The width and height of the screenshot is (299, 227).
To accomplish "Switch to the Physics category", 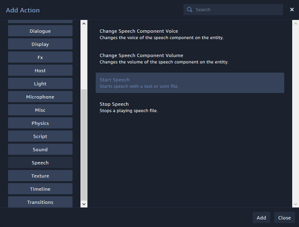I will tap(40, 123).
